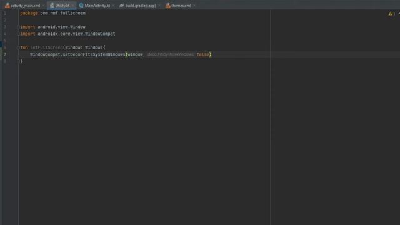Click 'WindowCompat' on line 7
The height and width of the screenshot is (225, 400).
pyautogui.click(x=45, y=54)
